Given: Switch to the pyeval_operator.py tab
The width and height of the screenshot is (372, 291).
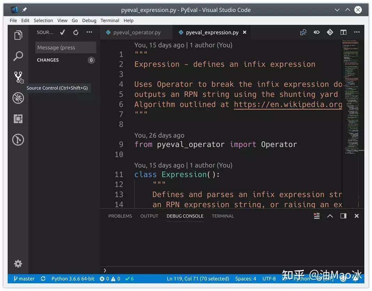Looking at the screenshot, I should coord(136,32).
